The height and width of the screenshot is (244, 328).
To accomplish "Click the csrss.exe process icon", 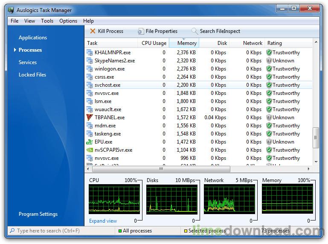I will (x=90, y=77).
